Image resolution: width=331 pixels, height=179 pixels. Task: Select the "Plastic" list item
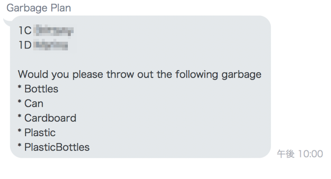click(x=40, y=133)
